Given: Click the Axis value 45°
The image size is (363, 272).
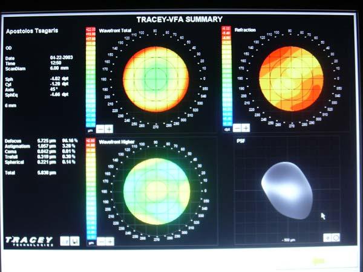Looking at the screenshot, I should point(53,89).
